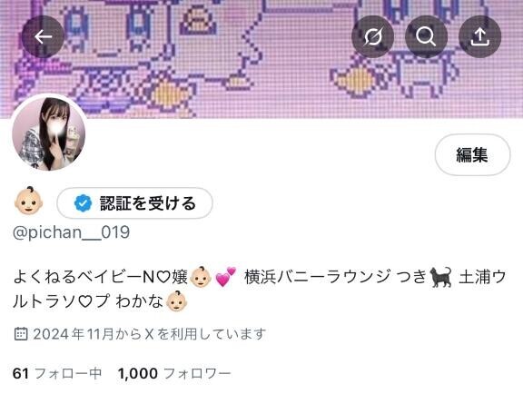Click the blue verified badge icon
523x404 pixels.
click(83, 203)
